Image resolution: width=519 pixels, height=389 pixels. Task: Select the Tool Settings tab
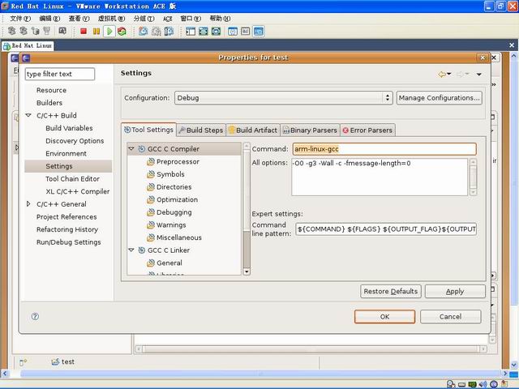point(148,130)
